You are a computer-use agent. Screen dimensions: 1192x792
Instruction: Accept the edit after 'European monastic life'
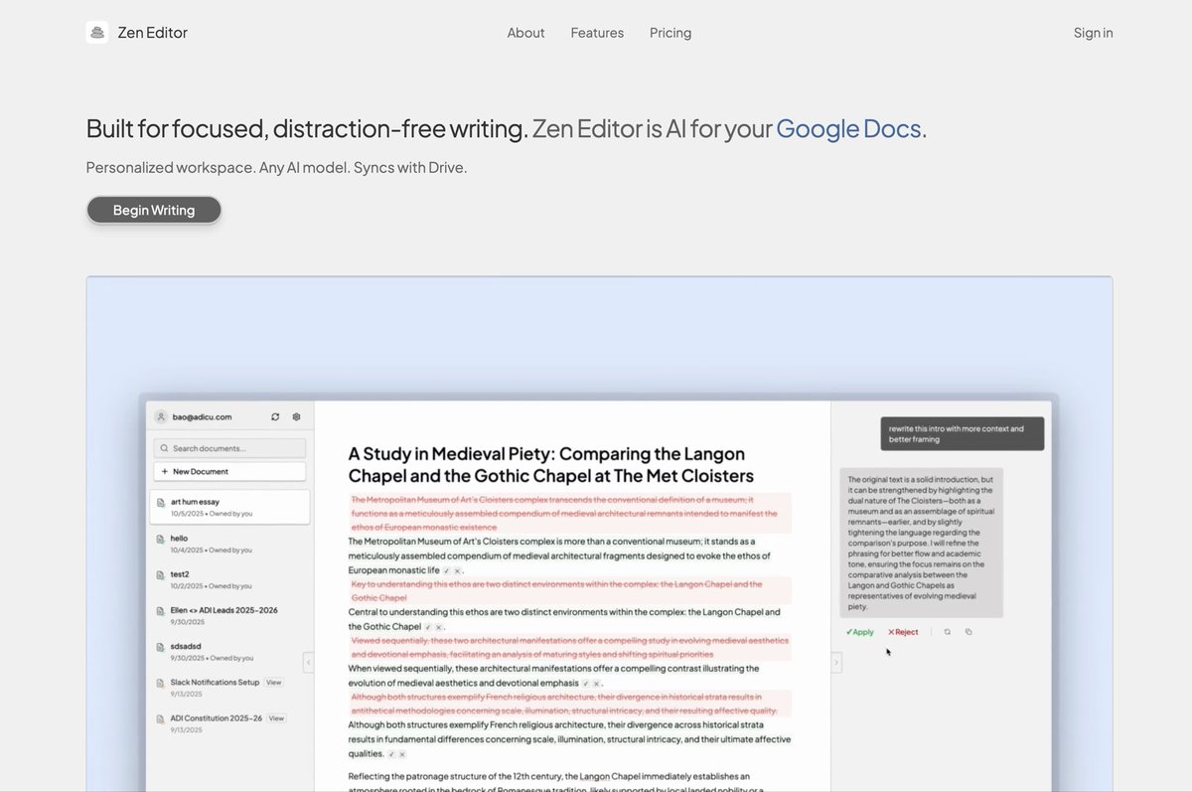[447, 570]
